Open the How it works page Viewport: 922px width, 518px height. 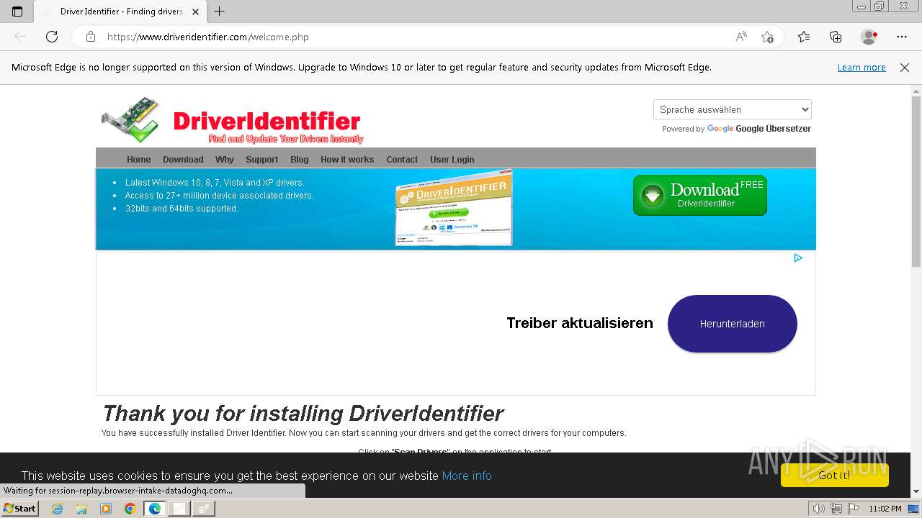click(x=347, y=160)
